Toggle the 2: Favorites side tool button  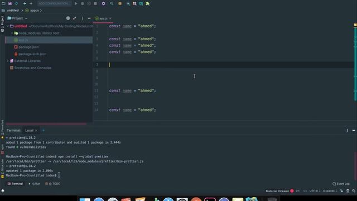click(2, 130)
